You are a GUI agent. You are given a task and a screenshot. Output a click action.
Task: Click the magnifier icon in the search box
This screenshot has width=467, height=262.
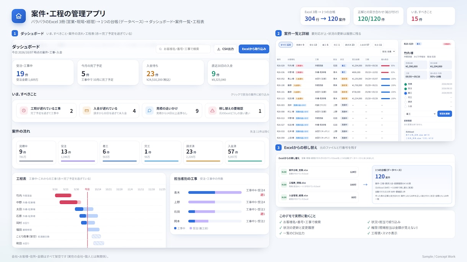(160, 49)
